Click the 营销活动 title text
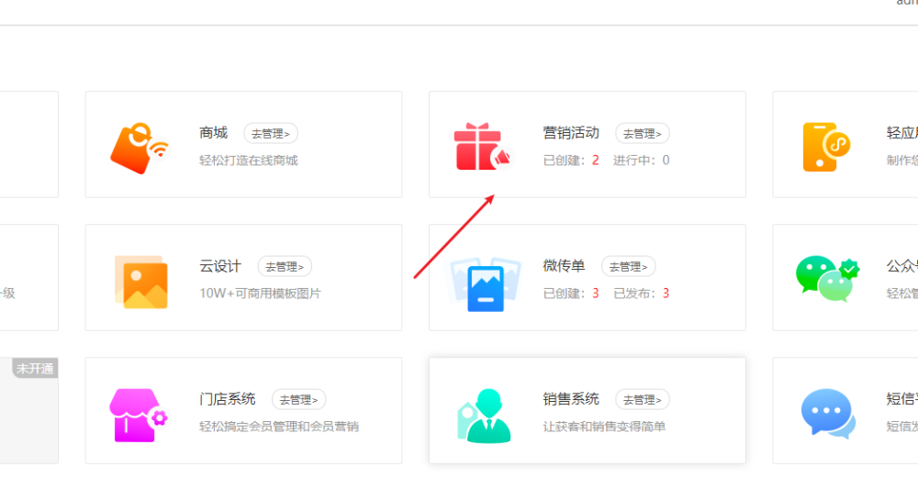Image resolution: width=918 pixels, height=478 pixels. (571, 133)
